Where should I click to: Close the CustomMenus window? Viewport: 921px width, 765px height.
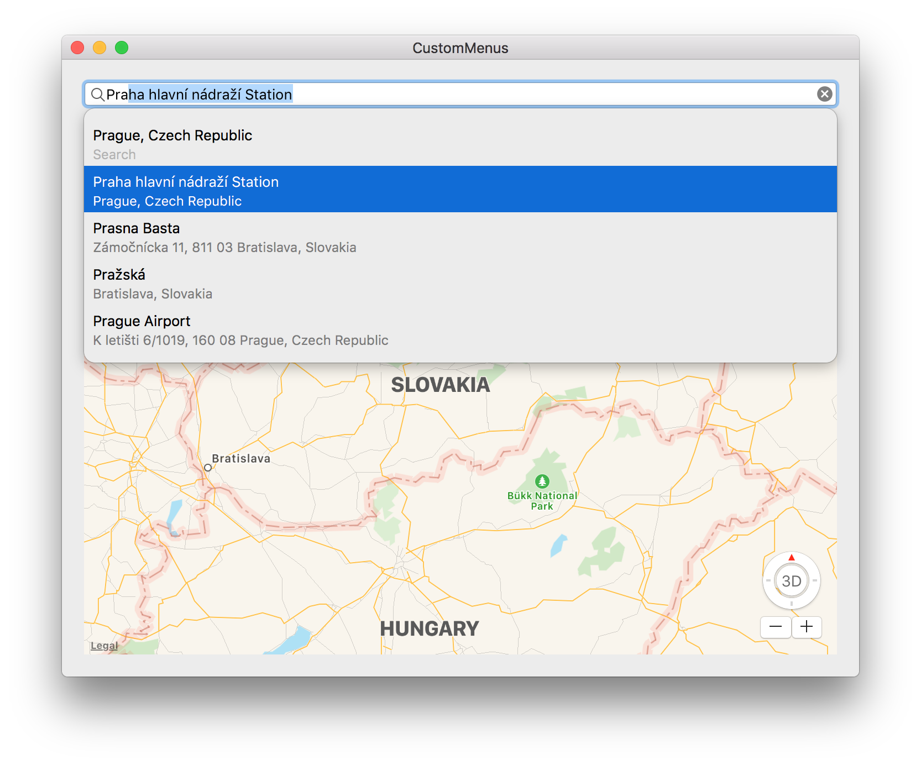(x=77, y=48)
